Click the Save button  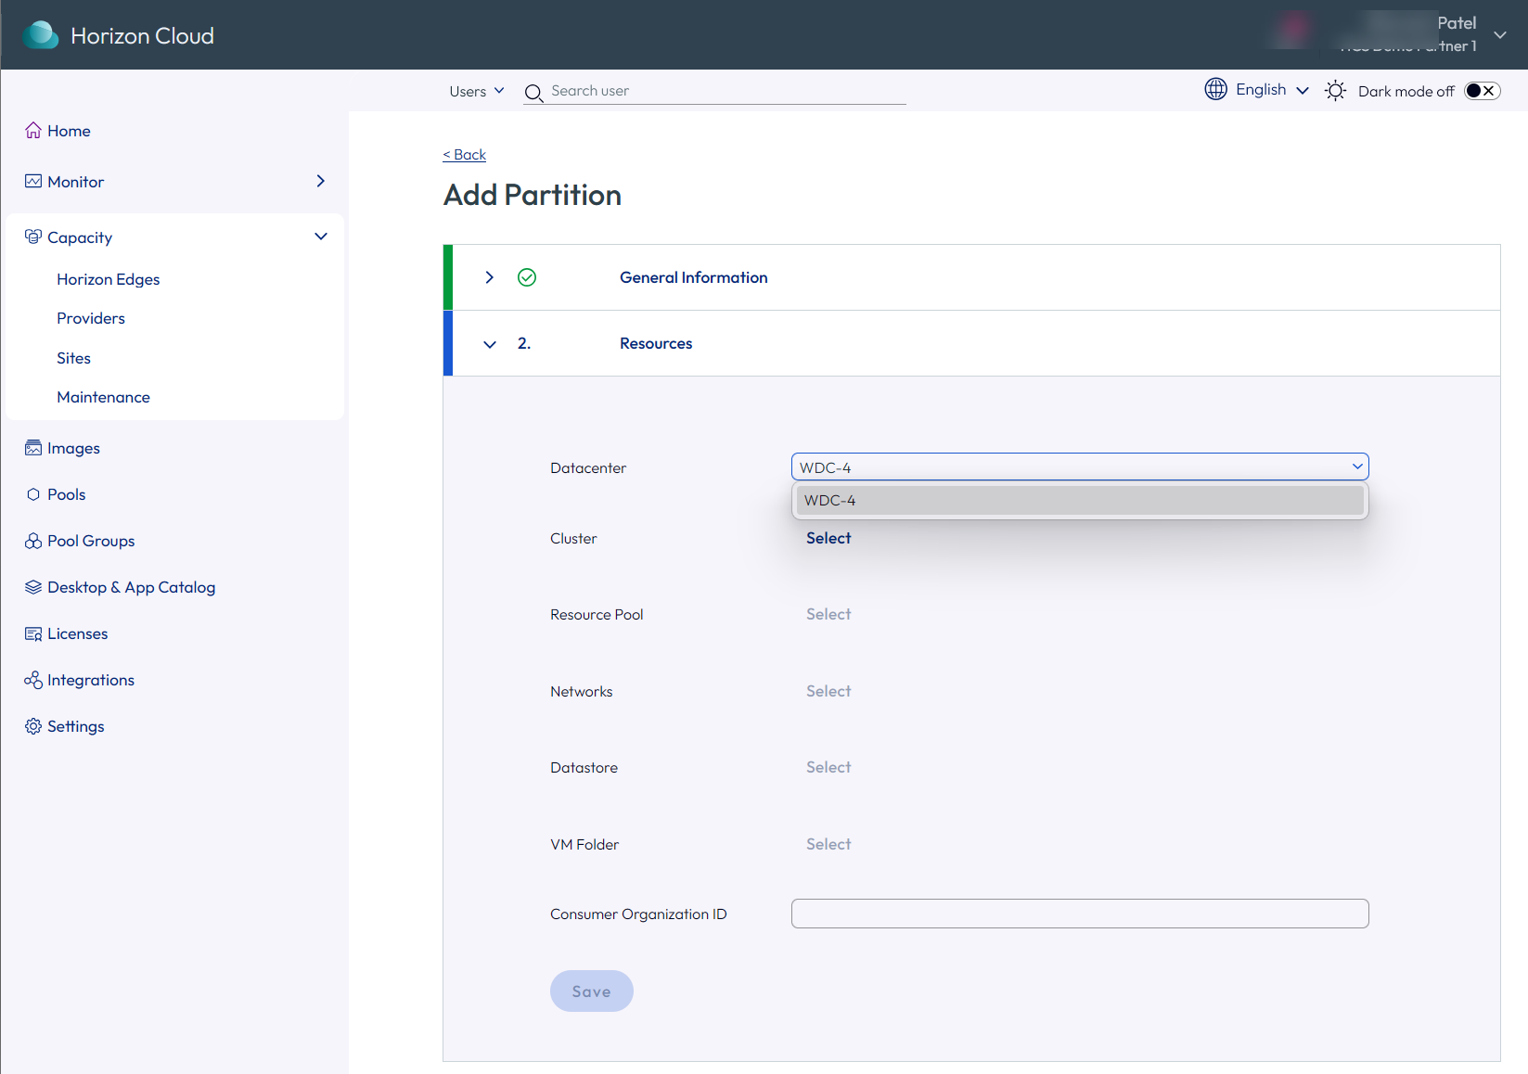[x=592, y=991]
